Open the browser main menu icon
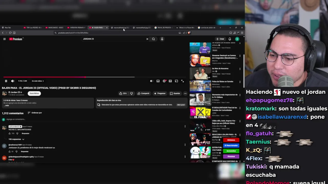This screenshot has width=328, height=184. [x=242, y=33]
